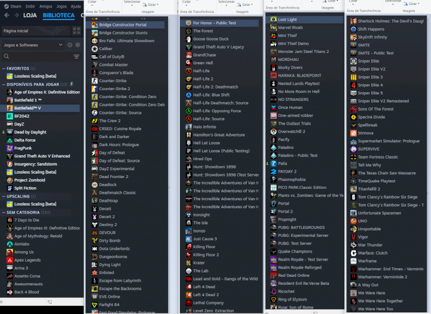Screen dimensions: 431x314
Task: Switch to the LOJA tab
Action: point(30,15)
